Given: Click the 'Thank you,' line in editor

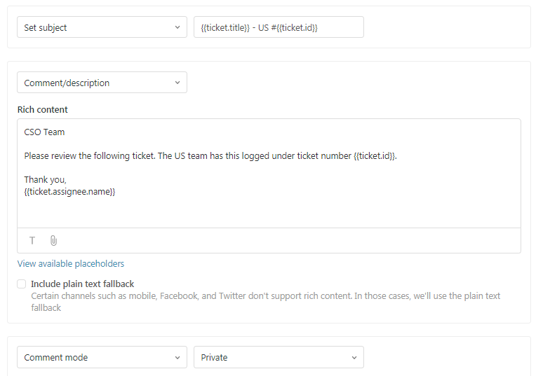Looking at the screenshot, I should tap(45, 179).
